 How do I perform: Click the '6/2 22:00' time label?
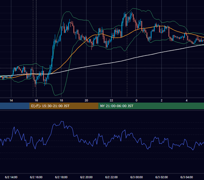111,177
